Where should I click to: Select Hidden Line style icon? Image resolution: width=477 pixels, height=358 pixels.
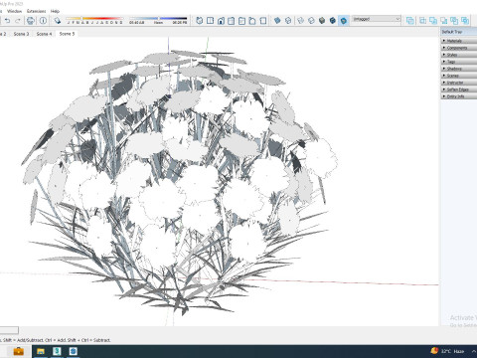pos(311,21)
